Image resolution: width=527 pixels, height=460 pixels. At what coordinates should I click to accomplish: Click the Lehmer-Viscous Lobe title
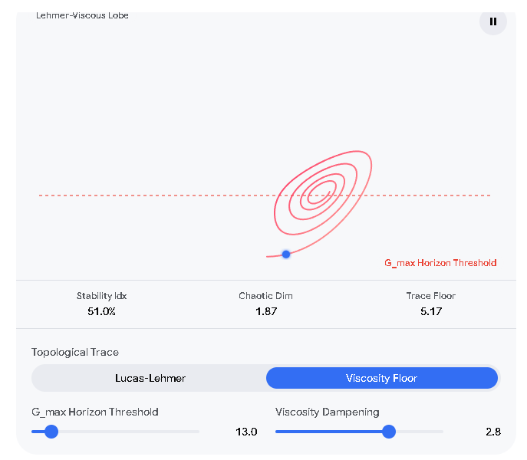click(82, 15)
